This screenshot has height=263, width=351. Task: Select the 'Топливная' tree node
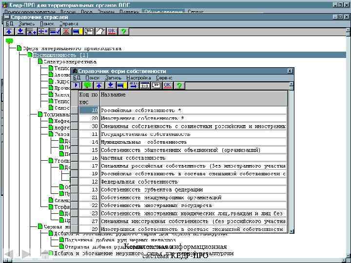click(x=57, y=114)
